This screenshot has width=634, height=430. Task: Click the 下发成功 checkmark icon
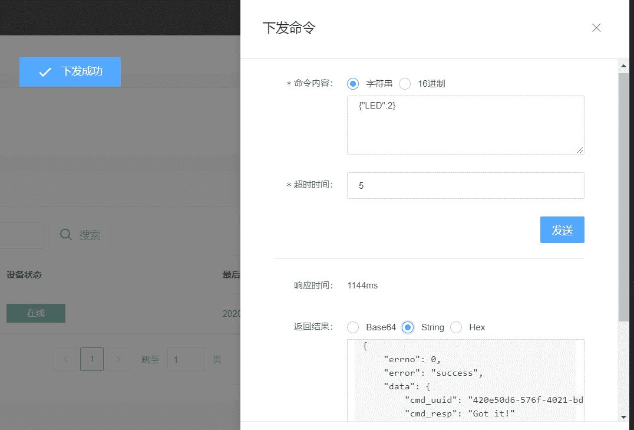(x=45, y=72)
